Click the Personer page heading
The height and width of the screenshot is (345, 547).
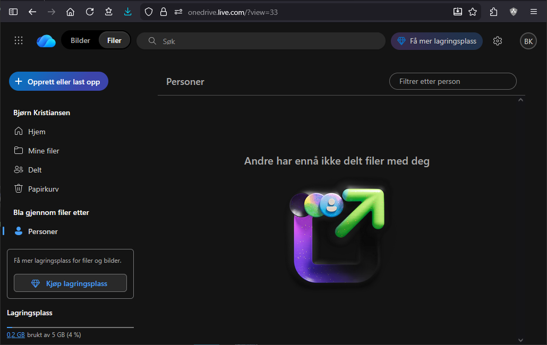coord(185,82)
